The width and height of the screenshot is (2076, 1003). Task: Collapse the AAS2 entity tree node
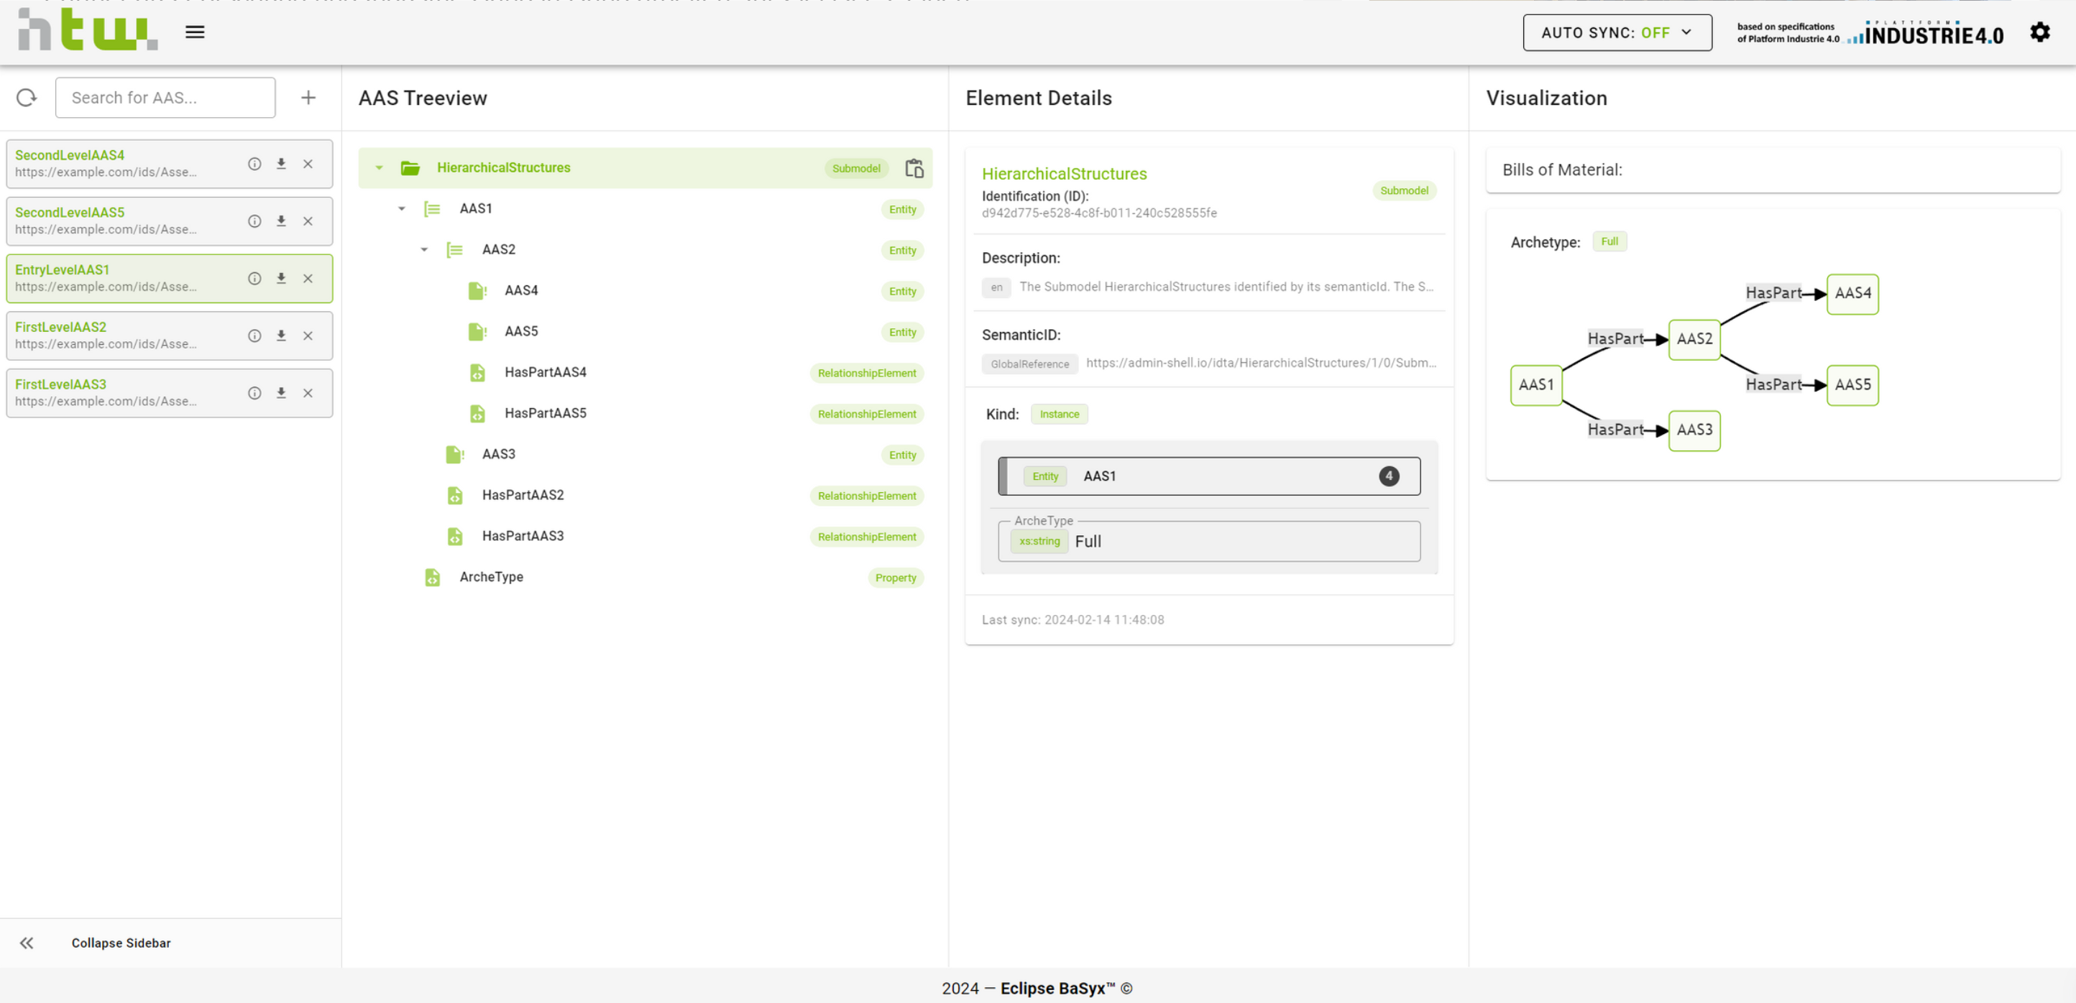[424, 250]
